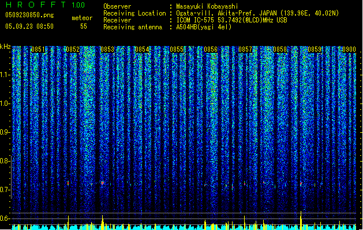Click the 0851 time marker
Screen dimensions: 363x230
click(x=38, y=49)
